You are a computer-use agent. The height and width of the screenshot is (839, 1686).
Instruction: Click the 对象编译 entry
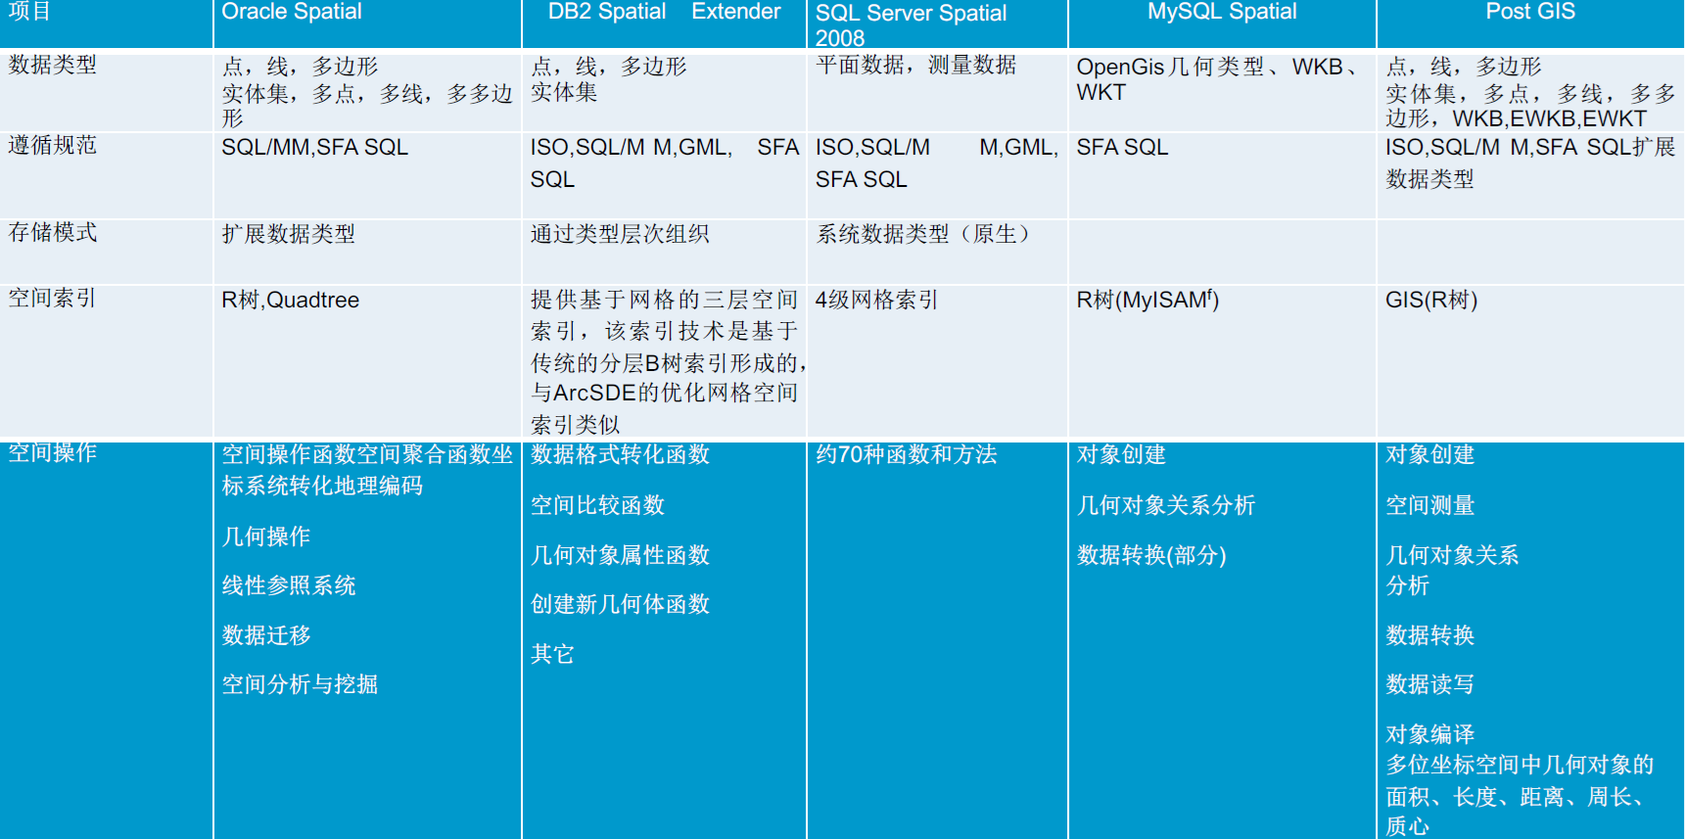[1430, 734]
